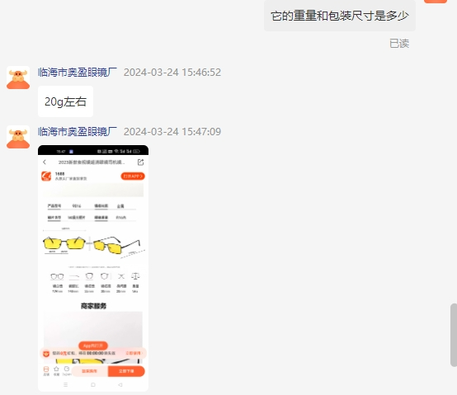Screen dimensions: 457x395
Task: Click the 20g左右 message bubble
Action: 65,101
